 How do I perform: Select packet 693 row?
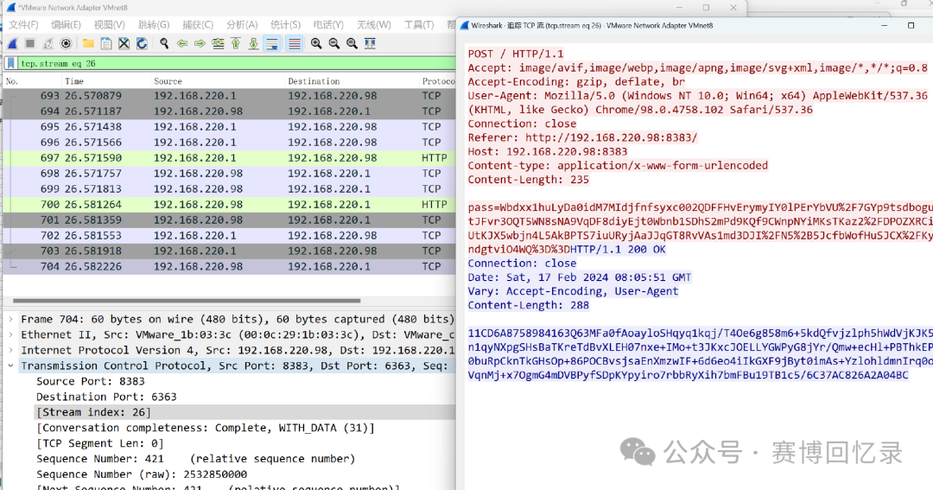click(229, 96)
